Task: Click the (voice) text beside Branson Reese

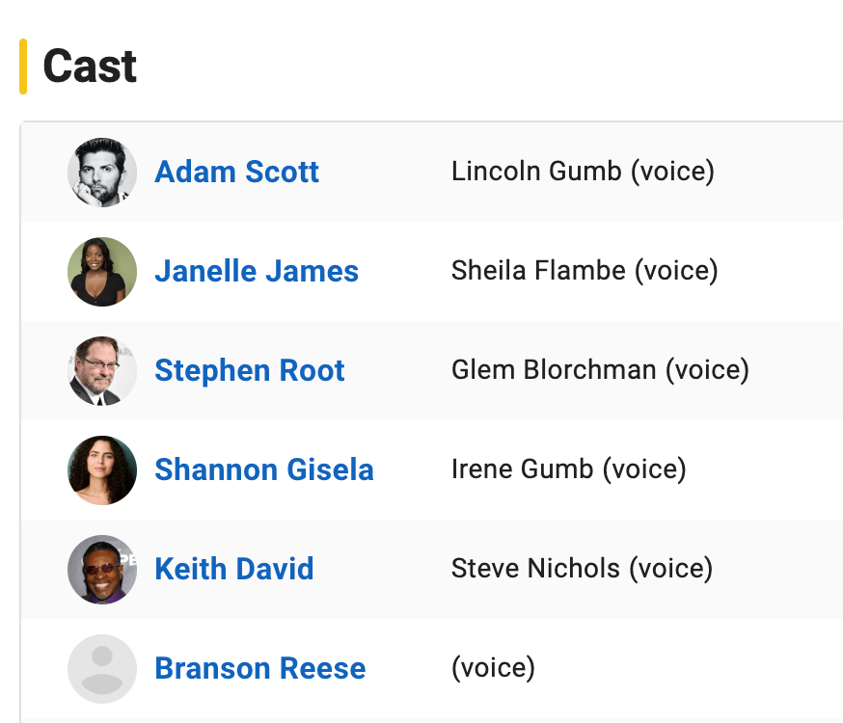Action: click(493, 668)
